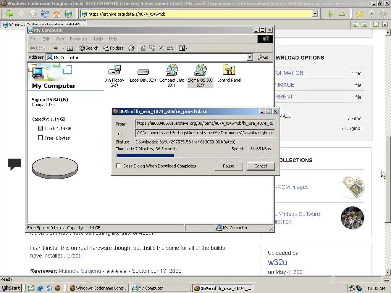The height and width of the screenshot is (293, 391).
Task: Click the green up triangle icon
Action: 342,14
